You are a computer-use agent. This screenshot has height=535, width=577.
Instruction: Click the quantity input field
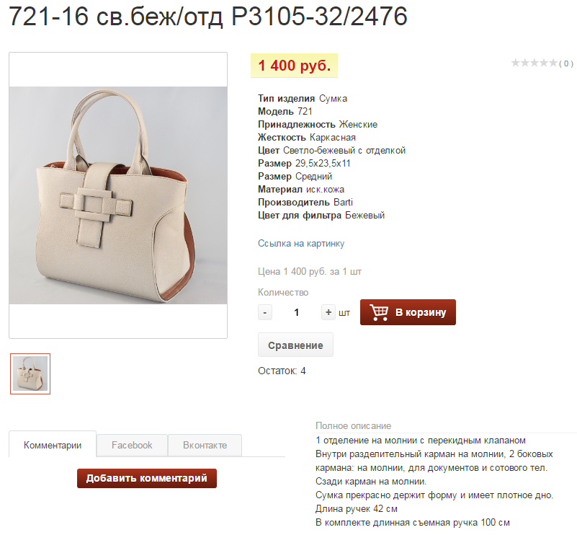coord(297,313)
